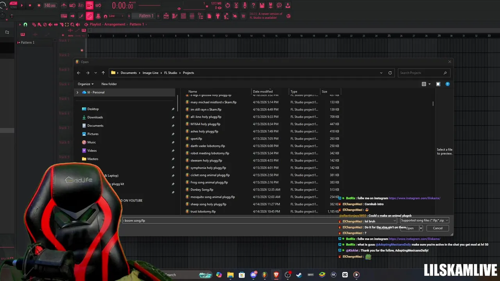Click the Cancel button
Image resolution: width=500 pixels, height=281 pixels.
point(437,228)
